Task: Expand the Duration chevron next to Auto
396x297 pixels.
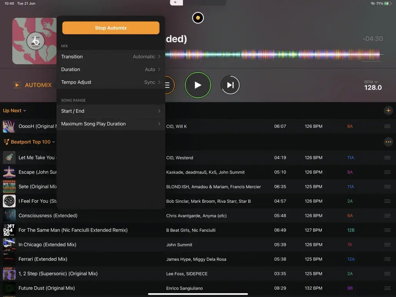Action: (x=159, y=69)
